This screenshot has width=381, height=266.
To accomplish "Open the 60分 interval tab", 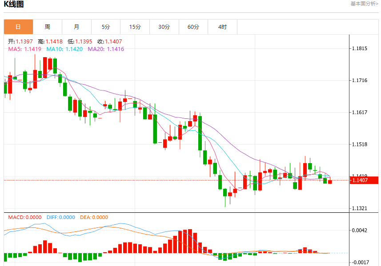I will (x=193, y=27).
